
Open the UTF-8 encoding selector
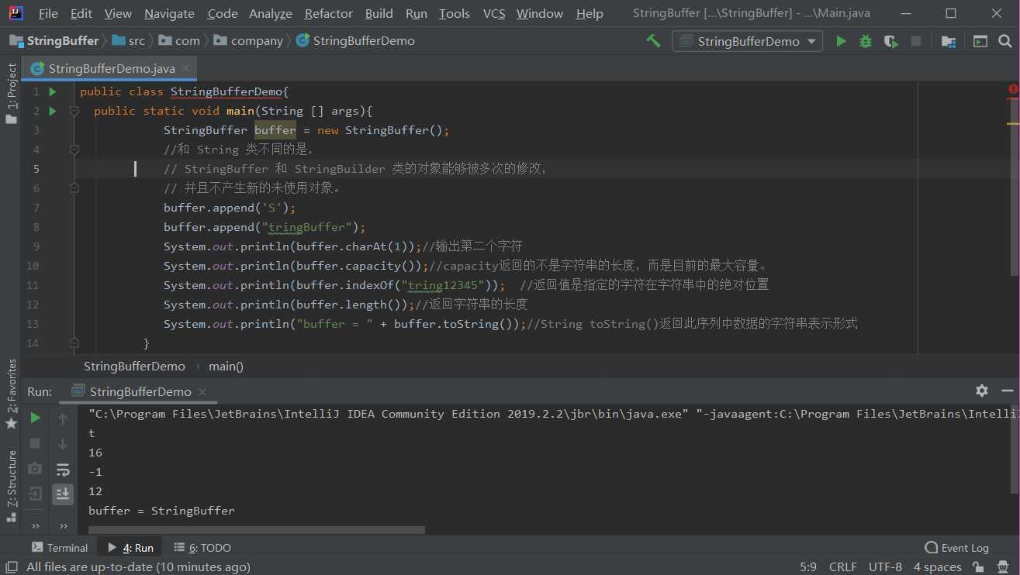(x=885, y=567)
